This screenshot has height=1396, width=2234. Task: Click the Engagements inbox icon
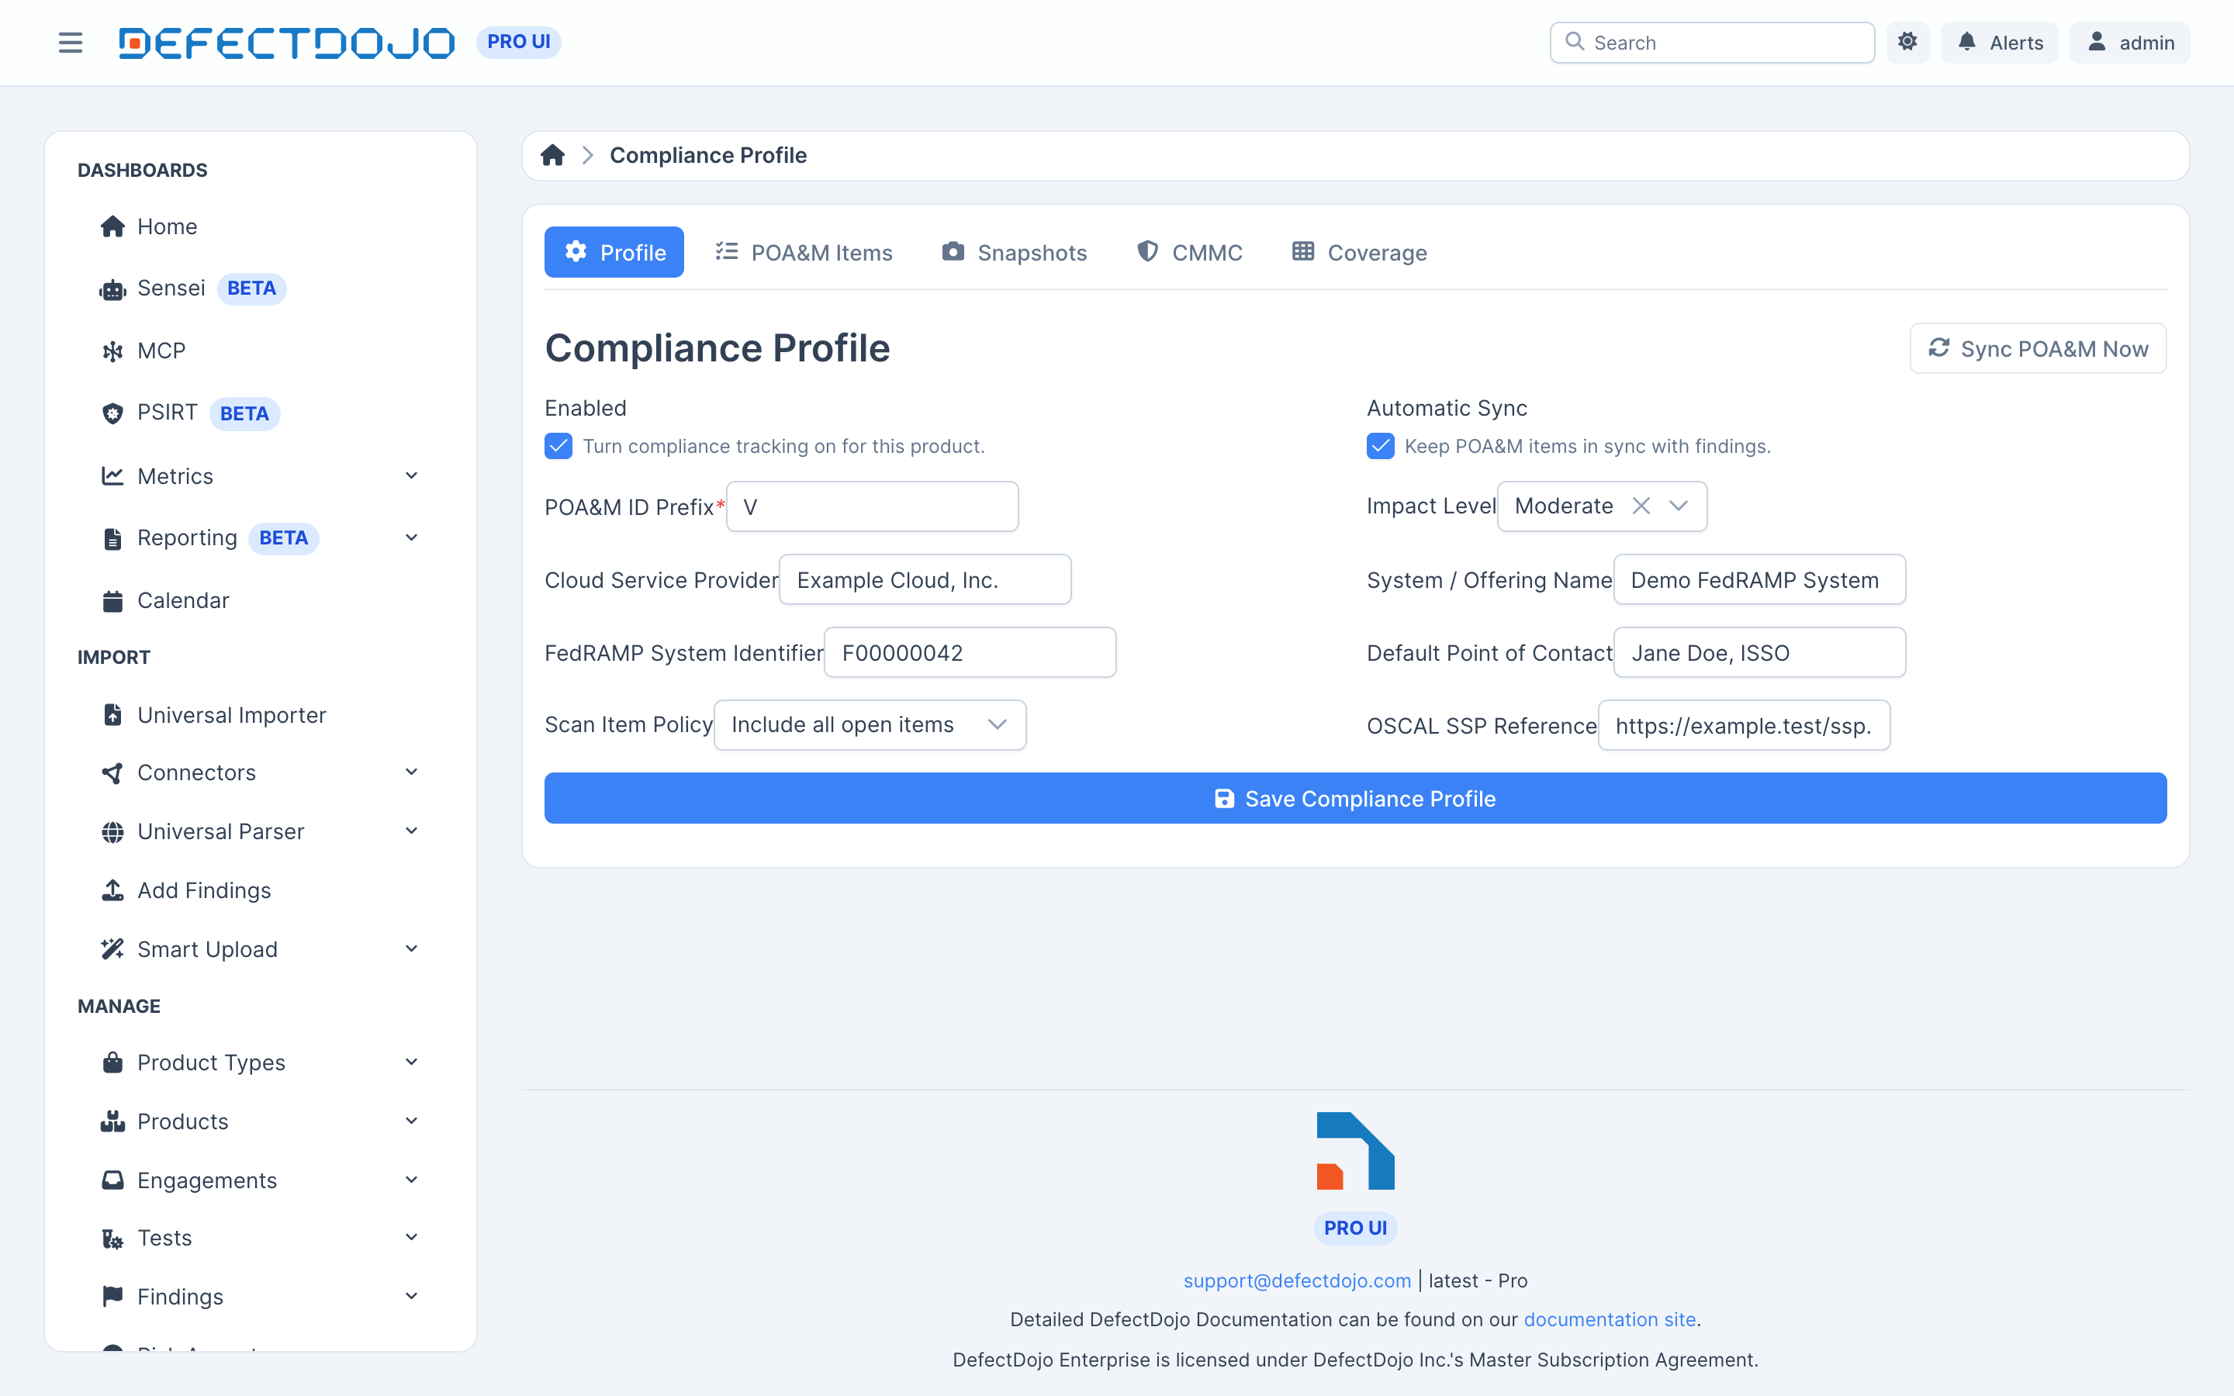[x=112, y=1180]
